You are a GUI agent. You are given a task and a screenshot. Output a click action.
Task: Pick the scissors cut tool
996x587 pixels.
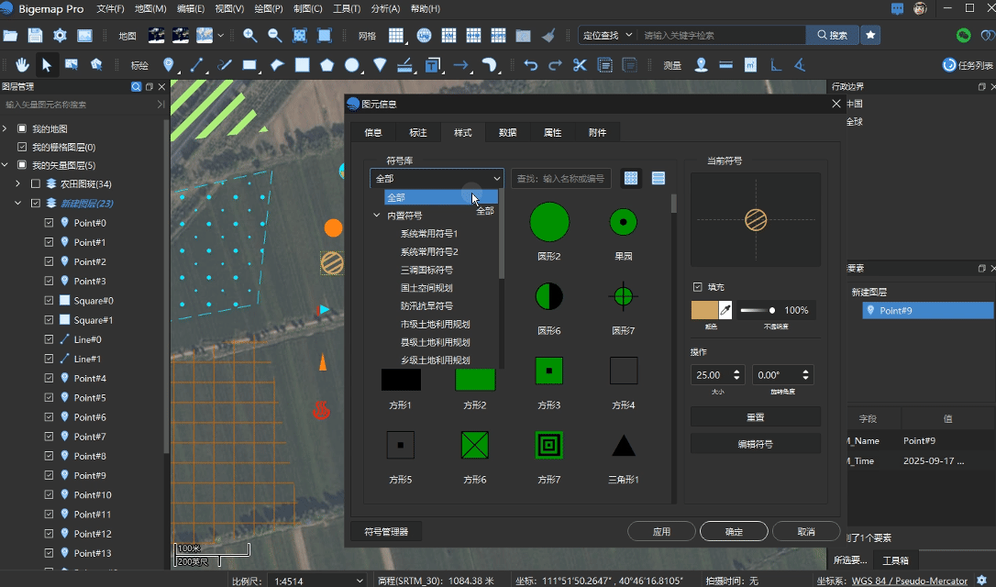coord(580,65)
